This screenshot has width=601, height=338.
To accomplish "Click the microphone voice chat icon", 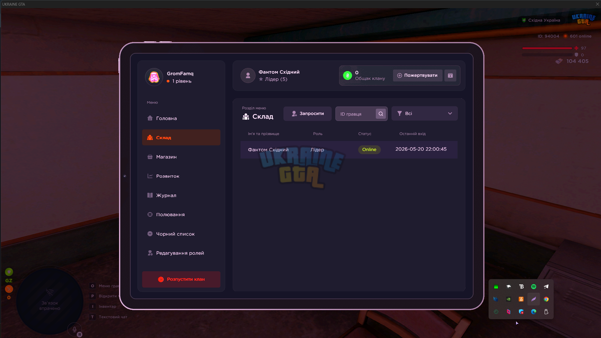I will (x=75, y=330).
